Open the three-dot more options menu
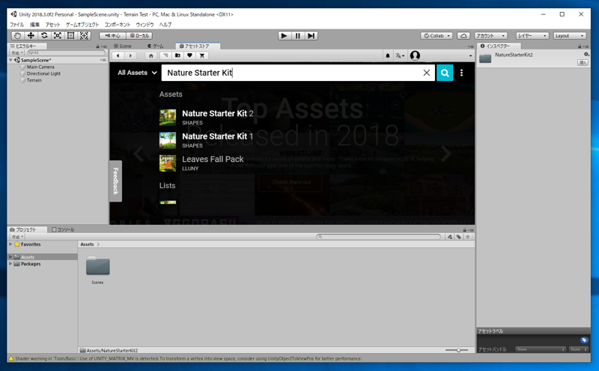Viewport: 599px width, 371px height. click(x=461, y=73)
